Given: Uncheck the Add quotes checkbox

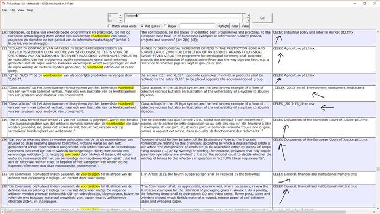Looking at the screenshot, I should pyautogui.click(x=142, y=26).
